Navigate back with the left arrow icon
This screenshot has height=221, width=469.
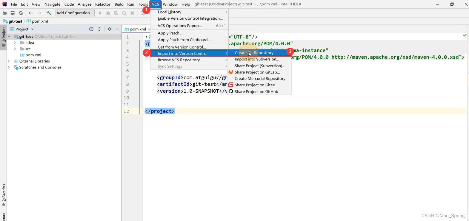pyautogui.click(x=30, y=13)
